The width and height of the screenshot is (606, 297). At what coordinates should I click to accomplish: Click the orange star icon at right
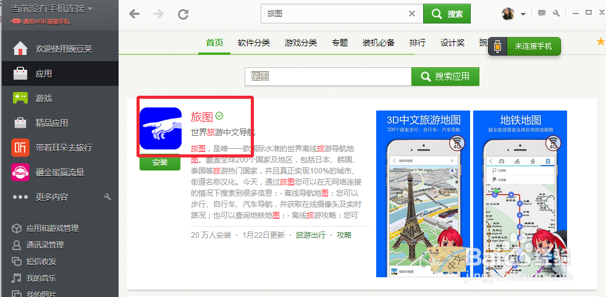point(601,41)
